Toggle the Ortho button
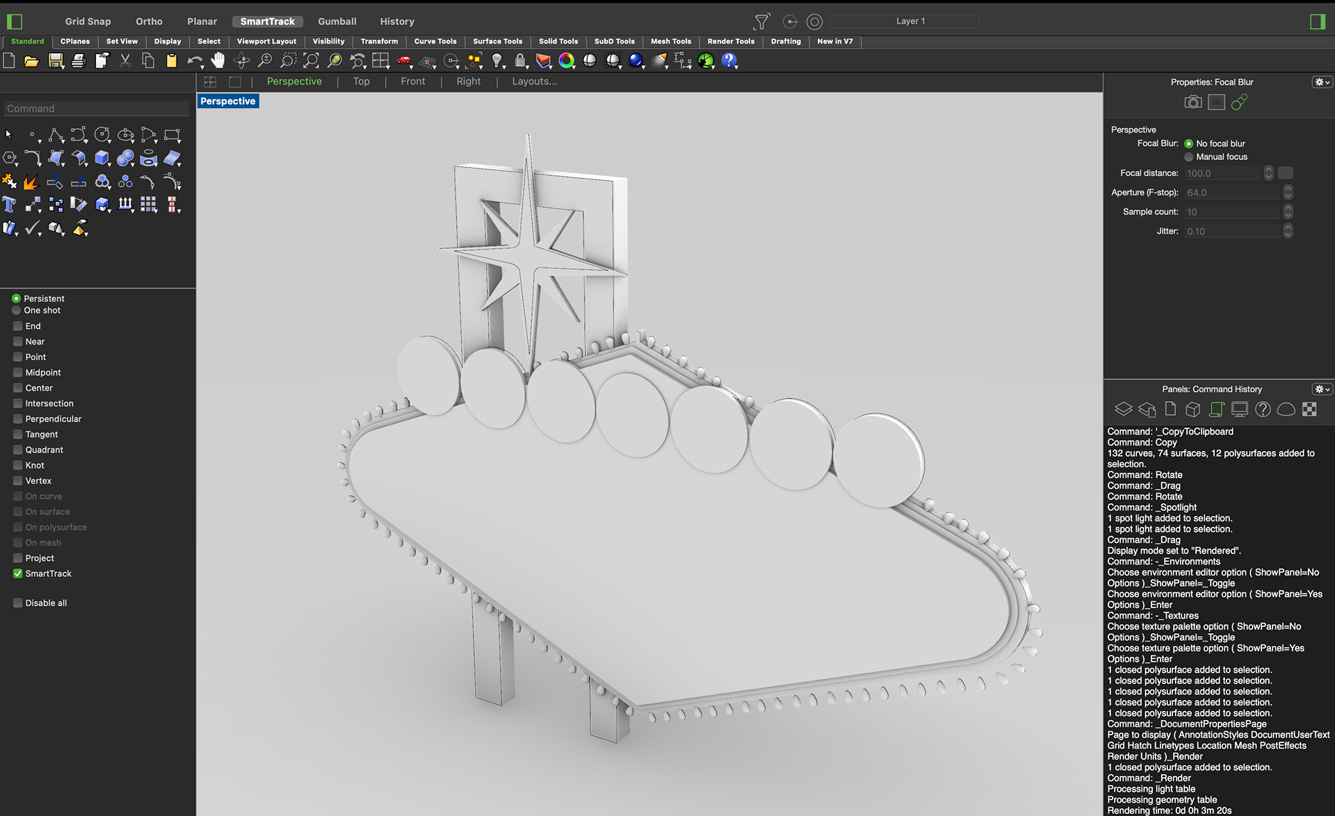 [149, 22]
